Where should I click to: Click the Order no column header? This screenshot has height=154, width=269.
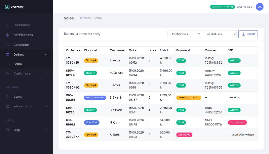pyautogui.click(x=73, y=50)
